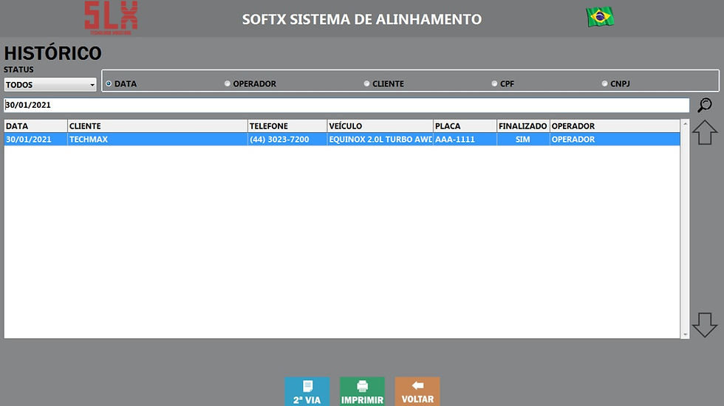
Task: Open the STATUS dropdown showing TODOS
Action: coord(50,84)
